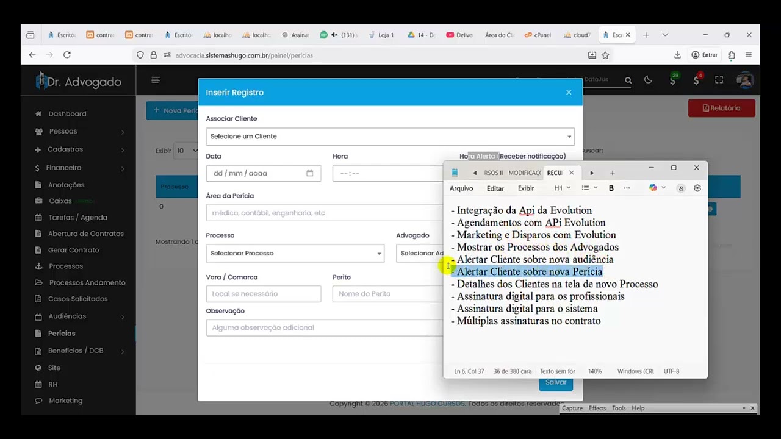Screen dimensions: 781x439
Task: Open the Exibir entries count dropdown
Action: [x=187, y=151]
